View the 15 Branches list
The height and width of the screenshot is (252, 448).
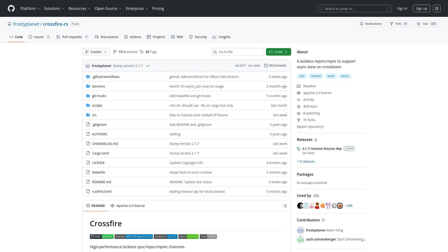(x=125, y=52)
